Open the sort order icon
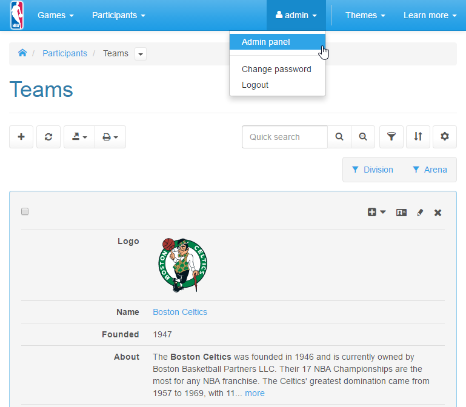This screenshot has width=466, height=407. pyautogui.click(x=418, y=137)
